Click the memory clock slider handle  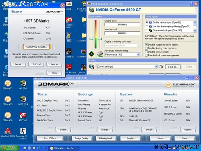click(x=100, y=39)
